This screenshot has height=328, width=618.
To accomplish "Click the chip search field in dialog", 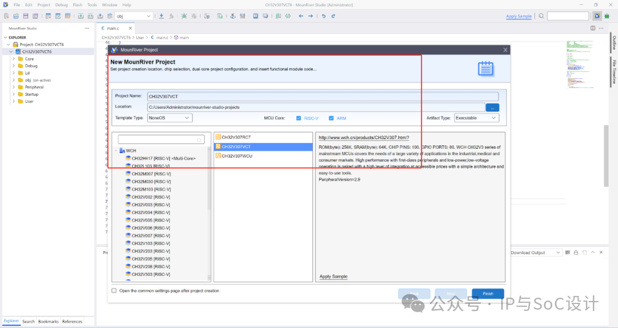I will (161, 140).
